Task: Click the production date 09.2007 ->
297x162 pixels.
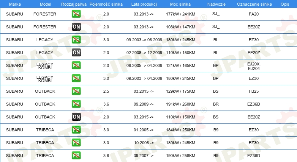Action: click(x=144, y=156)
